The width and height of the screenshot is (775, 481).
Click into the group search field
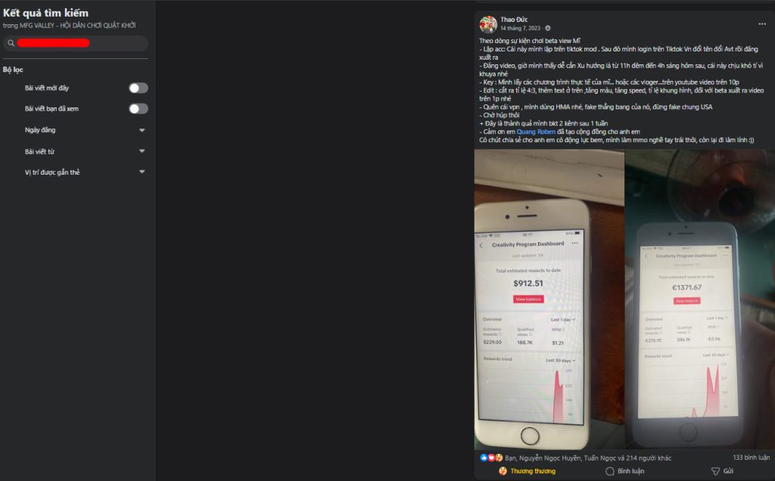[x=76, y=43]
